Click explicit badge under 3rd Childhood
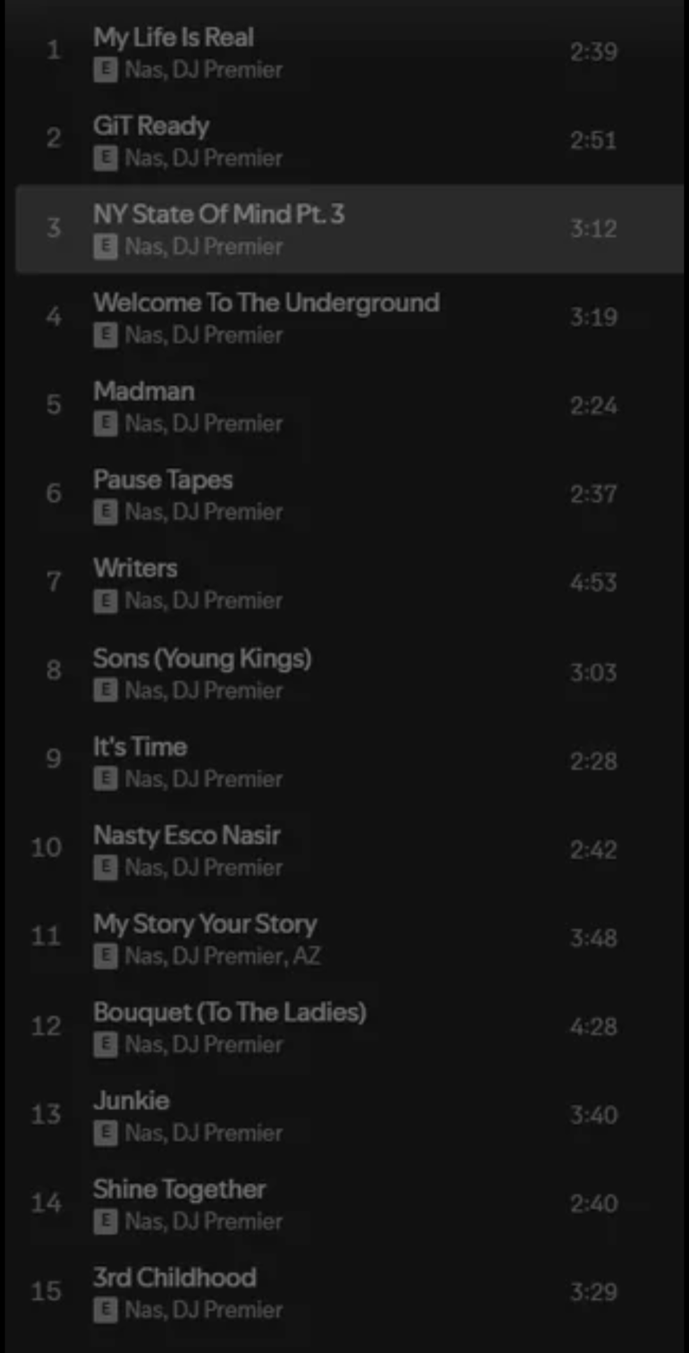This screenshot has width=689, height=1353. [x=105, y=1310]
